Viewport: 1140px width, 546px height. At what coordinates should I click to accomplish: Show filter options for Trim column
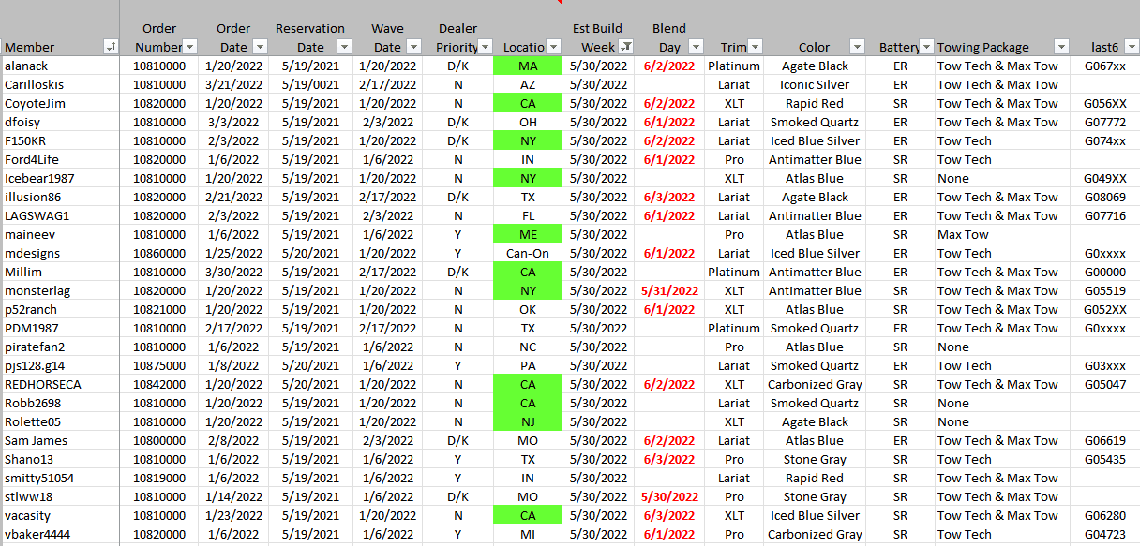(756, 47)
